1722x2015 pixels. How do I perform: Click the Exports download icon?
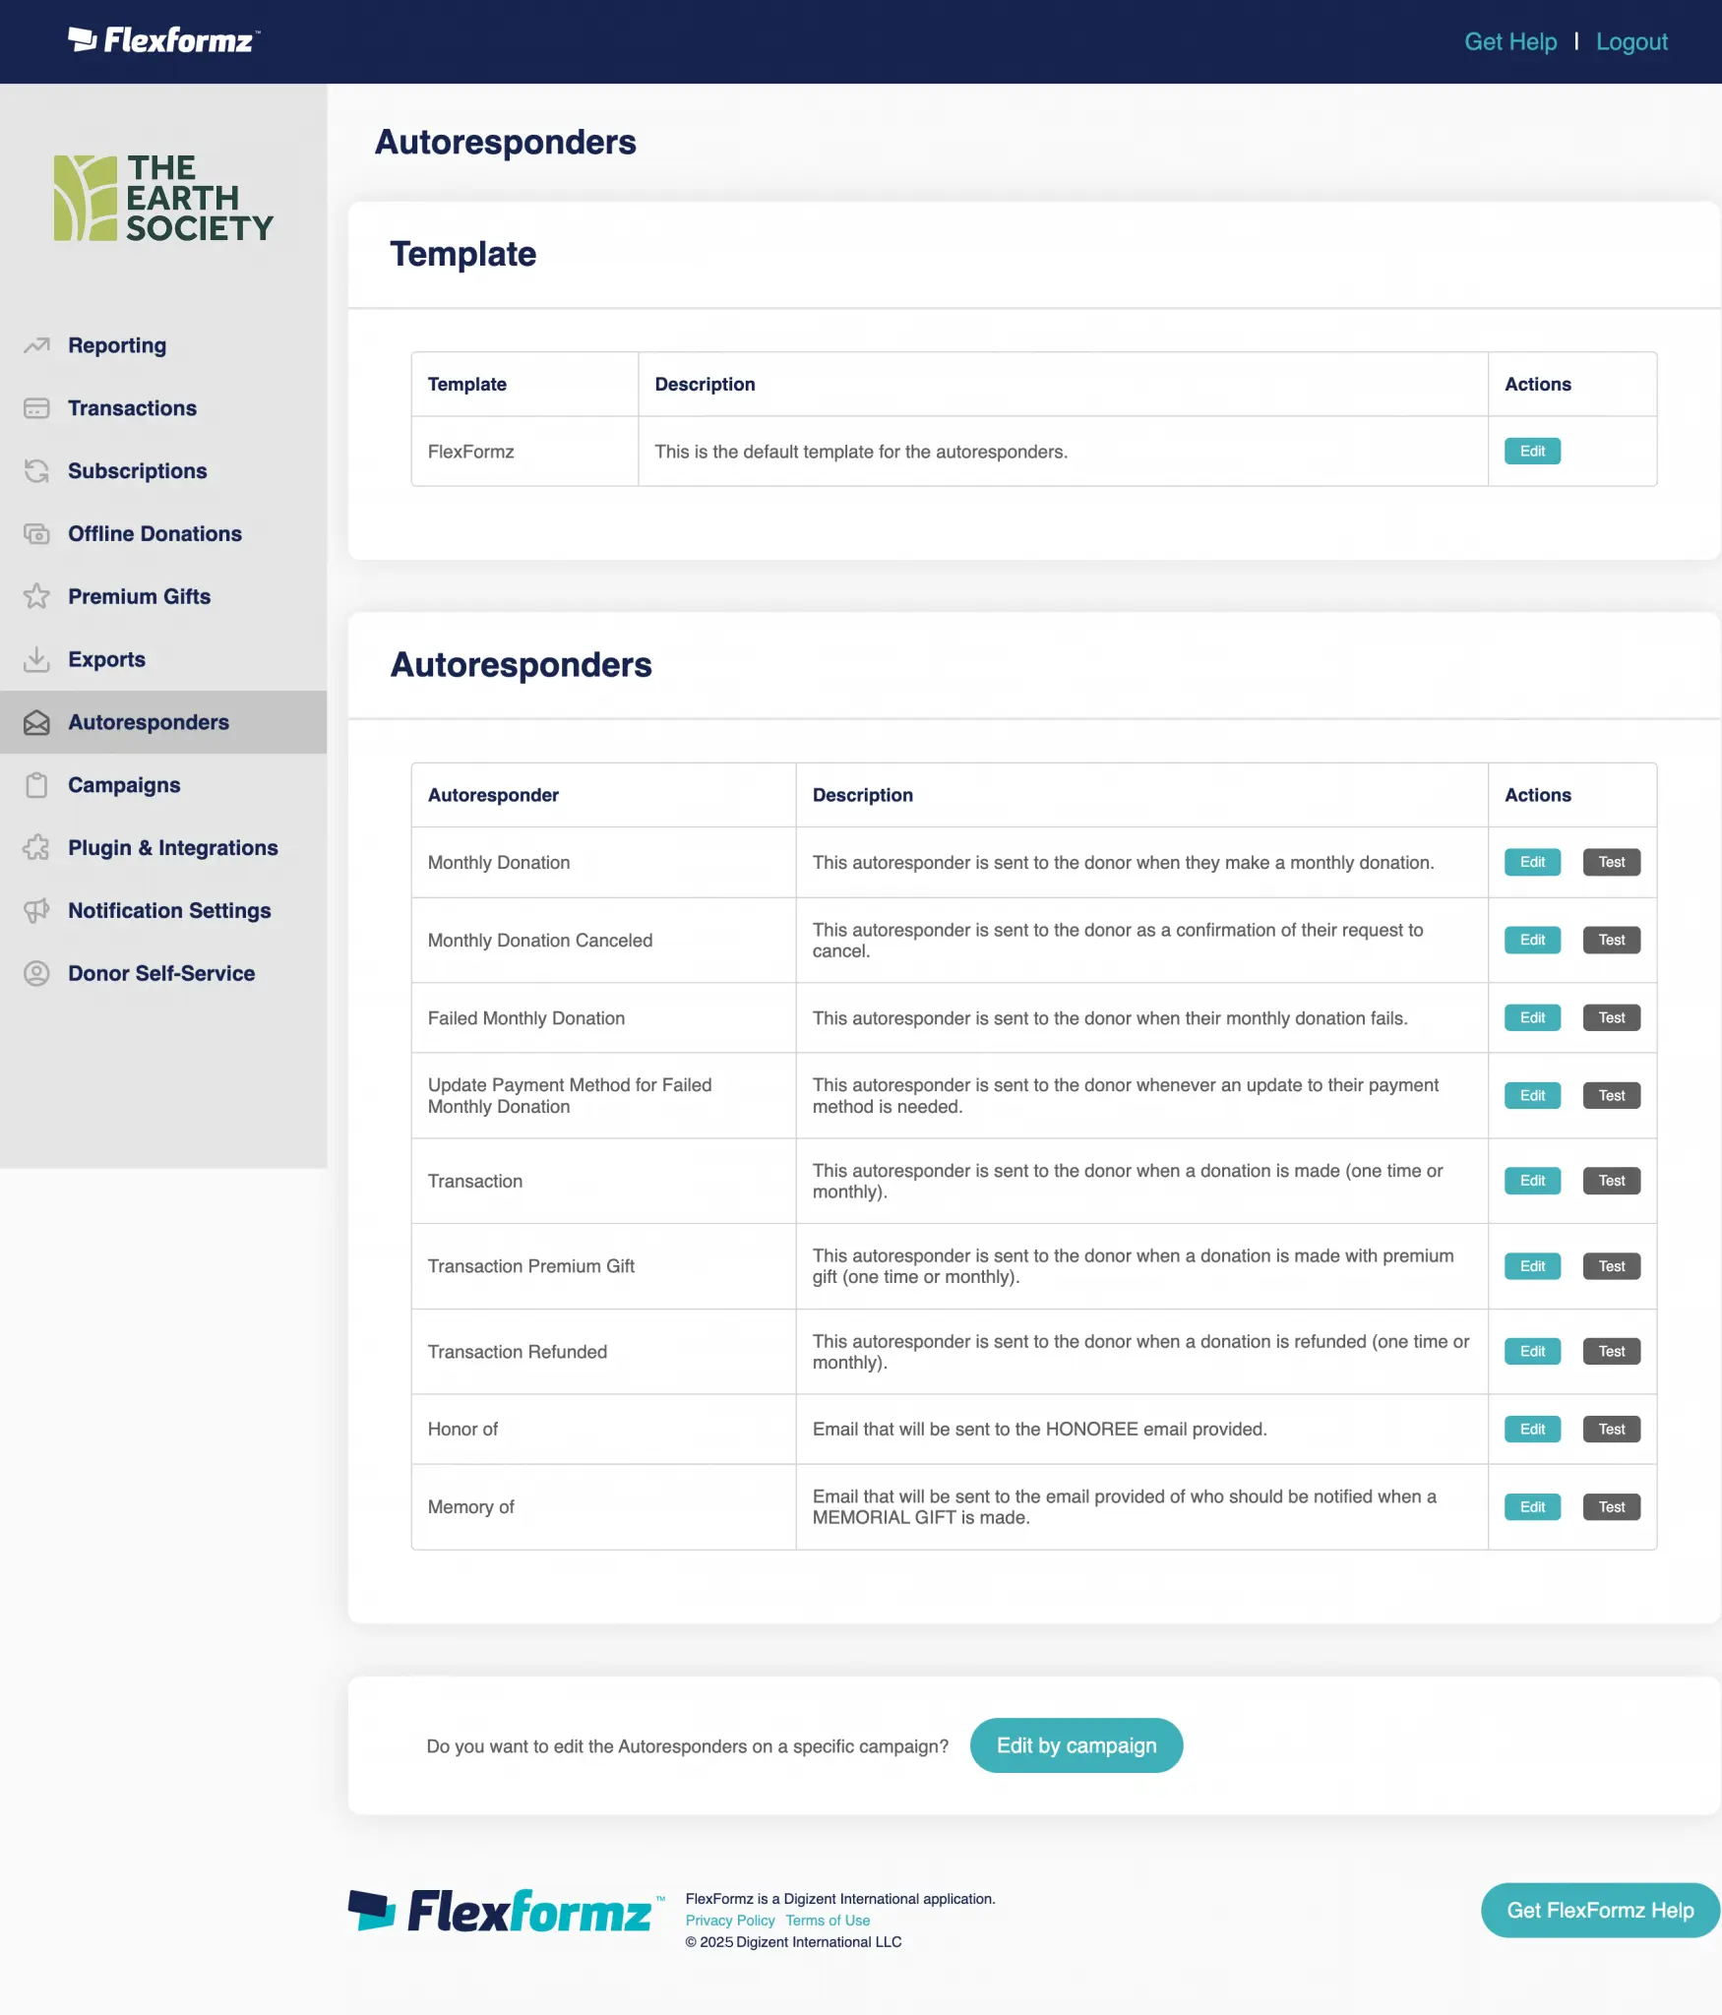36,659
